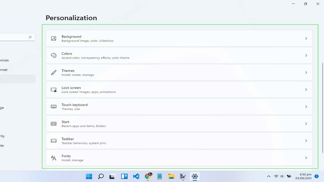This screenshot has width=324, height=182.
Task: Click the Background image icon
Action: [x=53, y=38]
